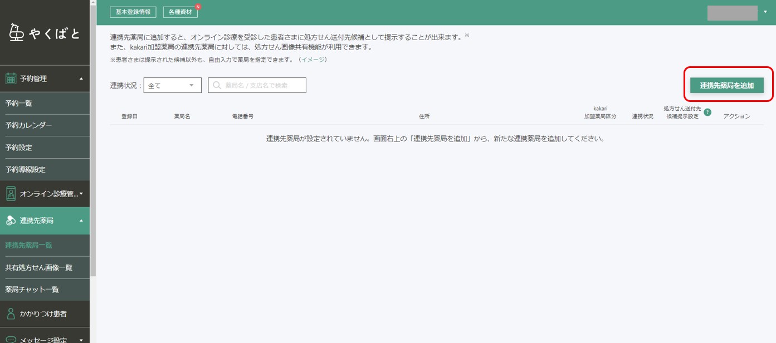This screenshot has height=343, width=776.
Task: Click the 連携先薬局が設定されていません message
Action: click(436, 139)
